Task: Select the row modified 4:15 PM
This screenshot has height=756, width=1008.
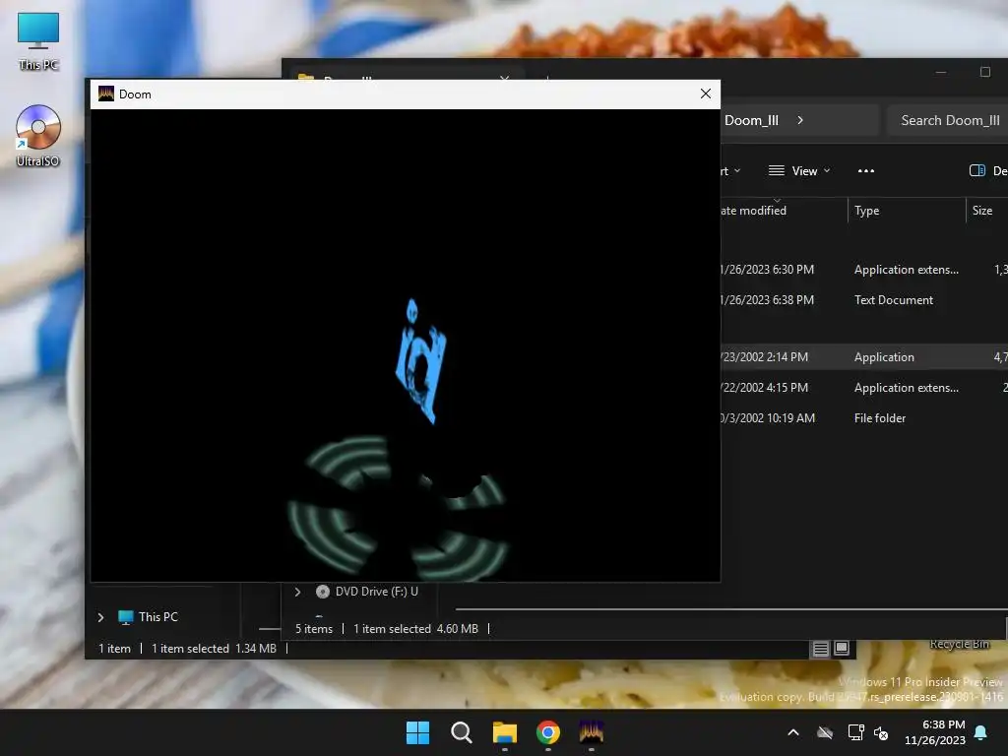Action: click(864, 388)
